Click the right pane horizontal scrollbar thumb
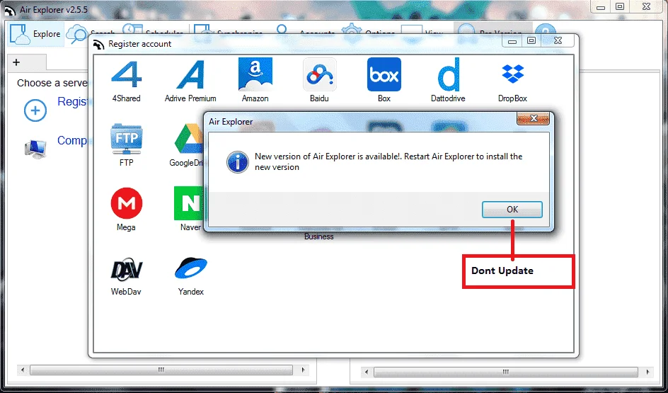 point(506,372)
